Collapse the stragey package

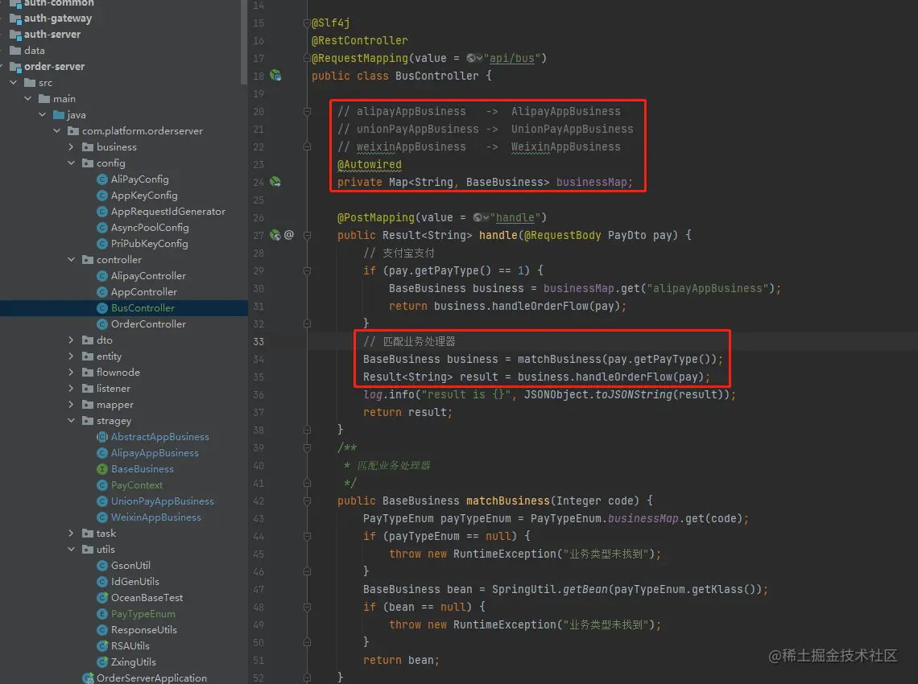72,421
